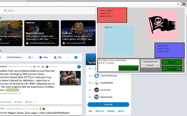Open r/nottheonion community

tap(106, 83)
